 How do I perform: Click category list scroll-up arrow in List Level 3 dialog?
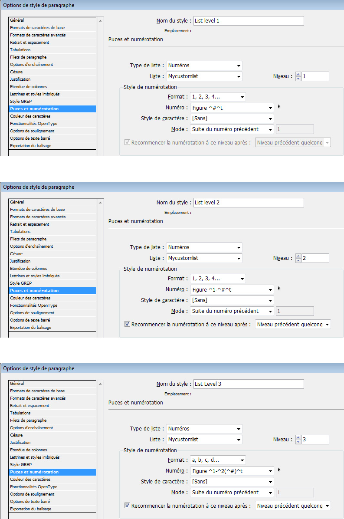pyautogui.click(x=100, y=384)
